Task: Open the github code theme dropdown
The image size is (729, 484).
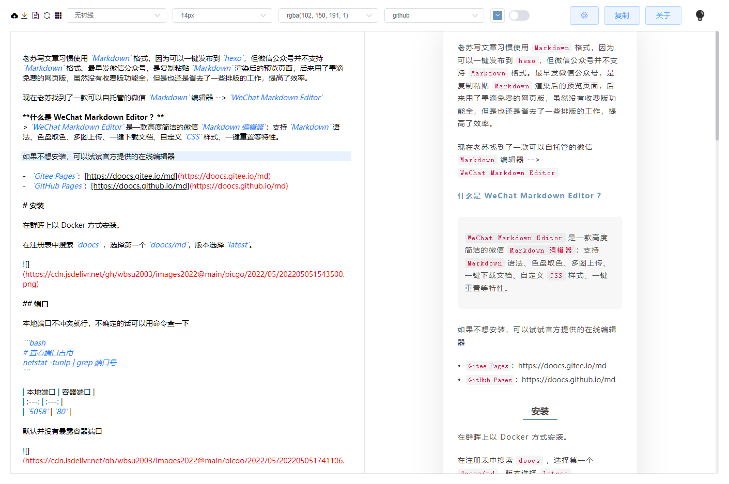Action: [x=434, y=15]
